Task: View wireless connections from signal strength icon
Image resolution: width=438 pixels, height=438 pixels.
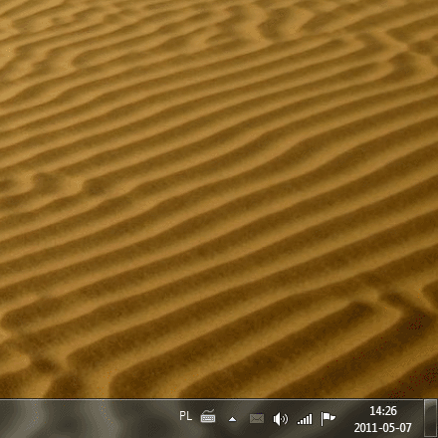Action: click(305, 419)
